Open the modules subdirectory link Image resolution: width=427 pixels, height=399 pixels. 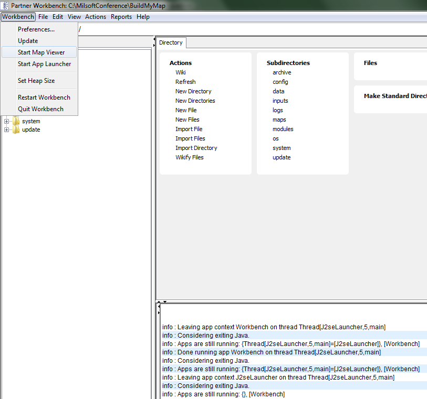[x=283, y=129]
